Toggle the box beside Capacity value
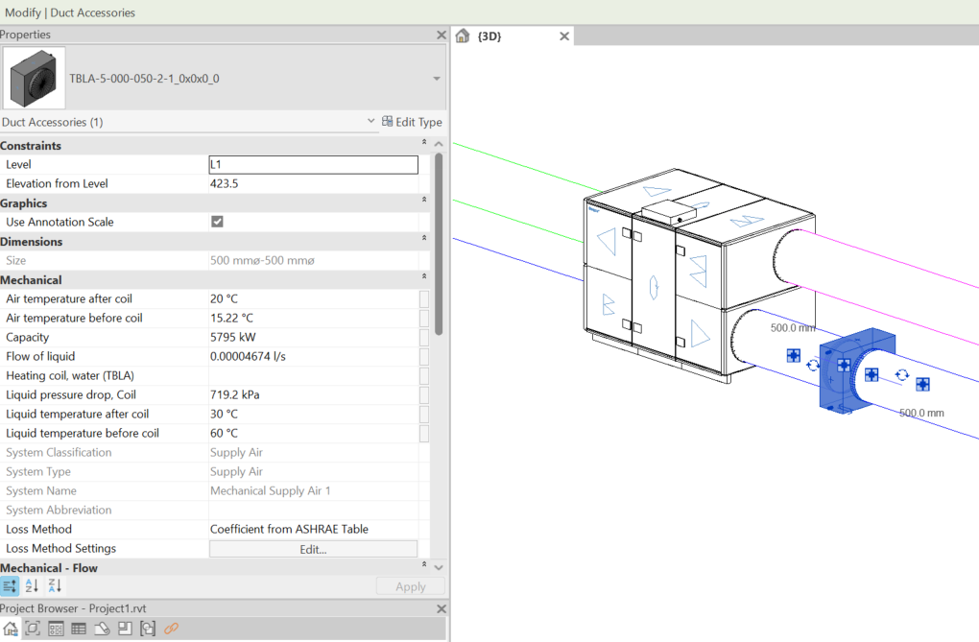 (424, 337)
